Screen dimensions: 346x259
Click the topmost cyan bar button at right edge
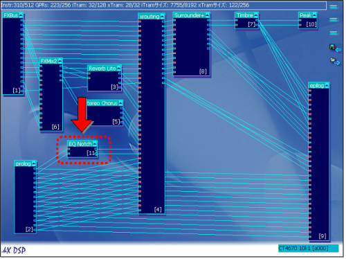[334, 7]
